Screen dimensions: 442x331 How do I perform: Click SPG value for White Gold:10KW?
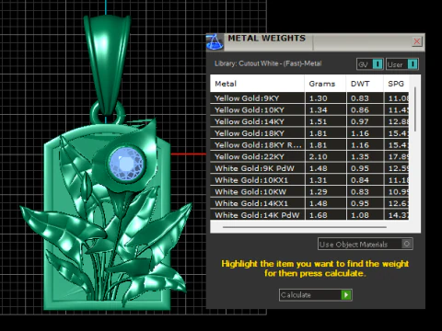[399, 192]
